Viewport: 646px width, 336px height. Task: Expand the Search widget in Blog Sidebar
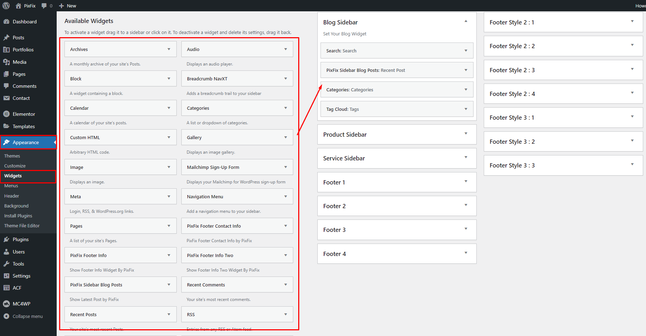click(466, 51)
